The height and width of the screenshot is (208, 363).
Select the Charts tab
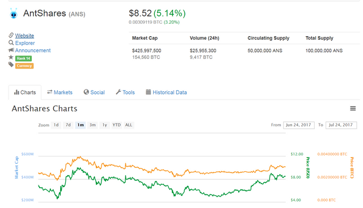click(25, 92)
